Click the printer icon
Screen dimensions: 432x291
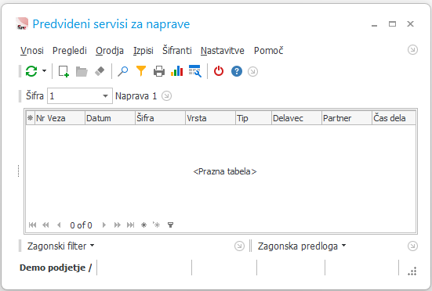pos(159,71)
